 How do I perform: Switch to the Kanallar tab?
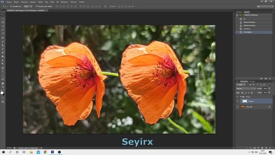[x=252, y=81]
